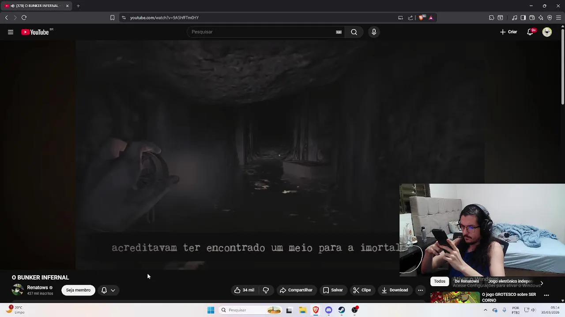Open the Renatows channel avatar
The height and width of the screenshot is (317, 565).
[18, 290]
